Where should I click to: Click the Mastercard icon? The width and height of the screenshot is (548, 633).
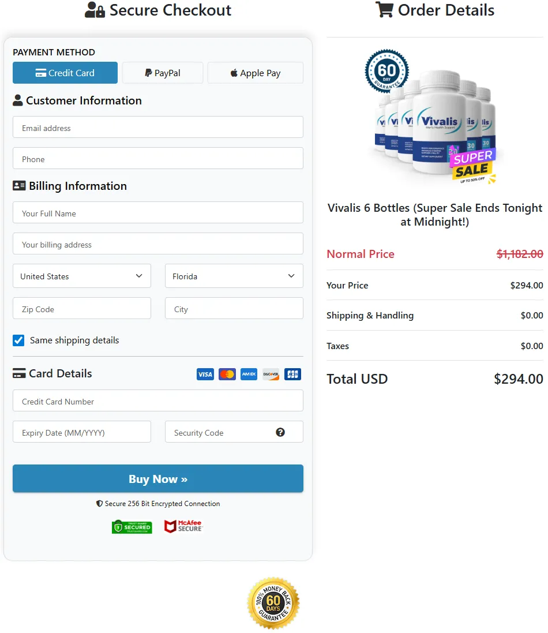pos(227,374)
